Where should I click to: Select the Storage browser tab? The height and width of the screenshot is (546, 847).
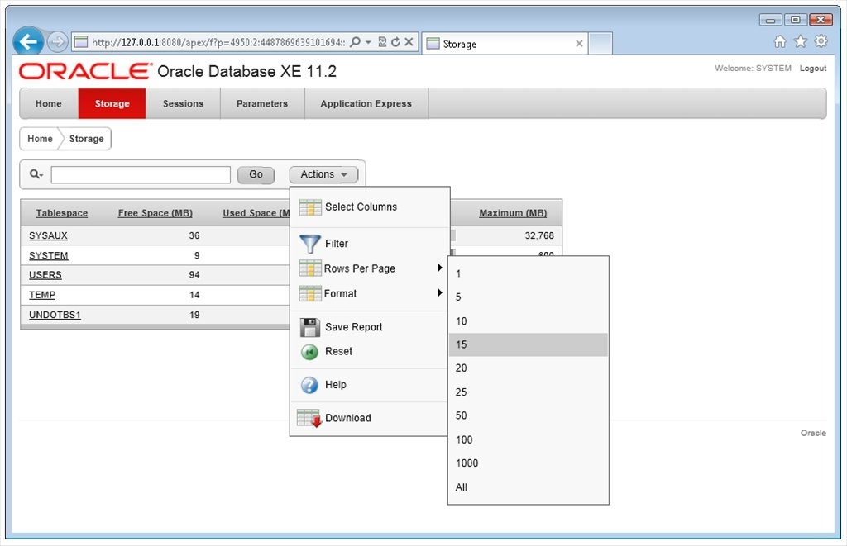click(x=505, y=44)
